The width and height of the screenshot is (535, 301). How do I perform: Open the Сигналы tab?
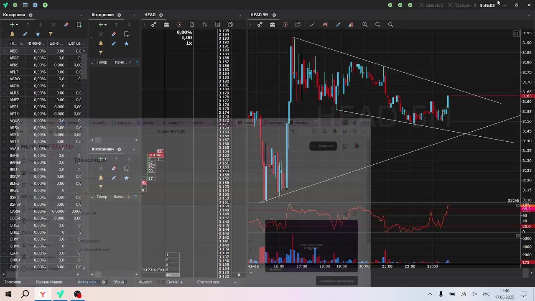click(174, 282)
